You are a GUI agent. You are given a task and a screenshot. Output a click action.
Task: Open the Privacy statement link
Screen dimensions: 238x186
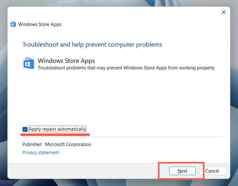(41, 153)
